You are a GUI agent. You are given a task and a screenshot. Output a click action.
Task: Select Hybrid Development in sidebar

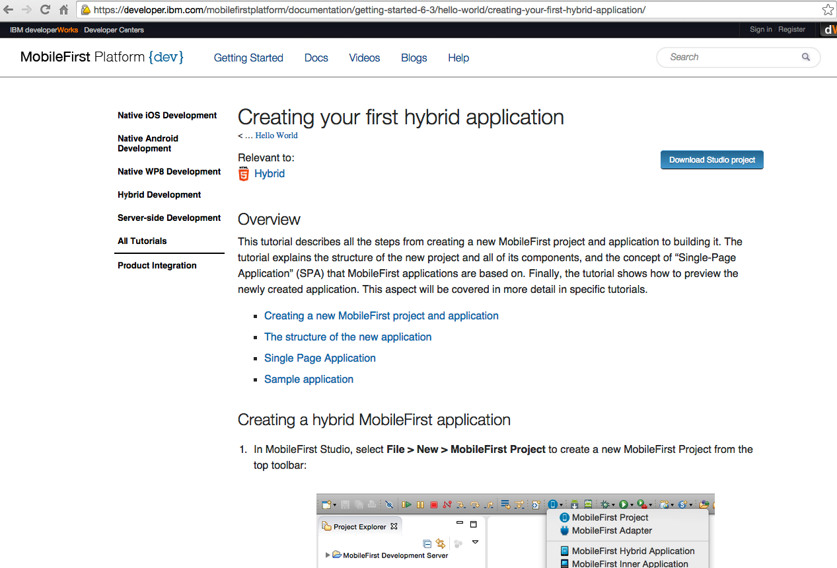[159, 194]
